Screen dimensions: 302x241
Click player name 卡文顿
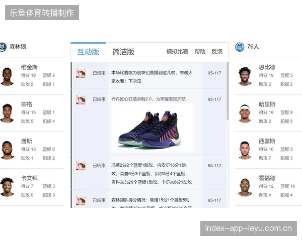(29, 178)
